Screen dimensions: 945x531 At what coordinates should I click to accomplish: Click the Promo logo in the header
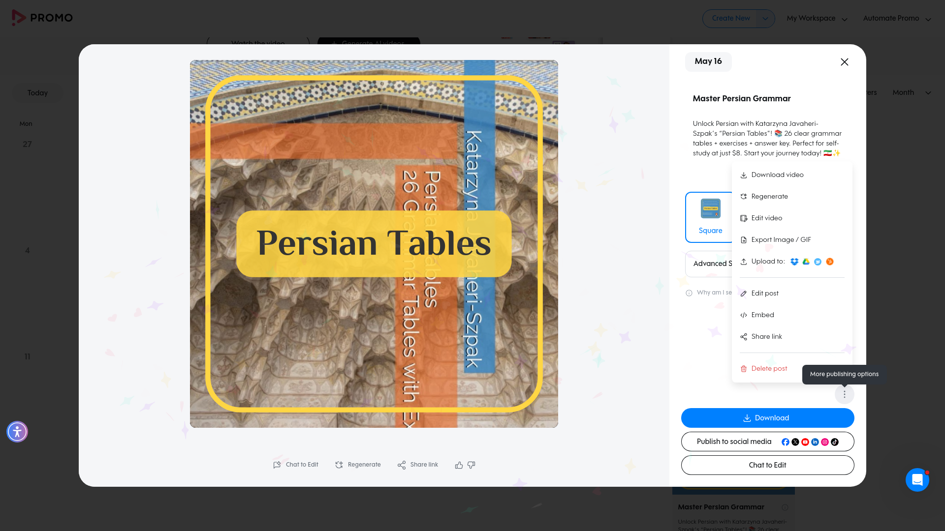coord(42,18)
